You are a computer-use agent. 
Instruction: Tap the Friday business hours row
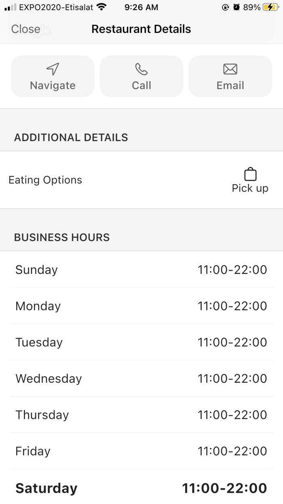141,451
